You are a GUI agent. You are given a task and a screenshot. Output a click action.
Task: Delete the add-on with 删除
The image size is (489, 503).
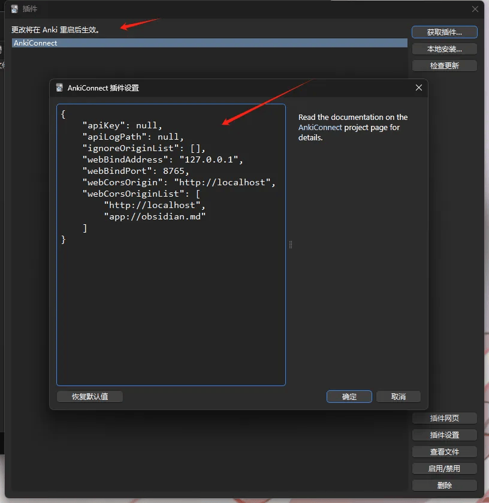point(445,486)
